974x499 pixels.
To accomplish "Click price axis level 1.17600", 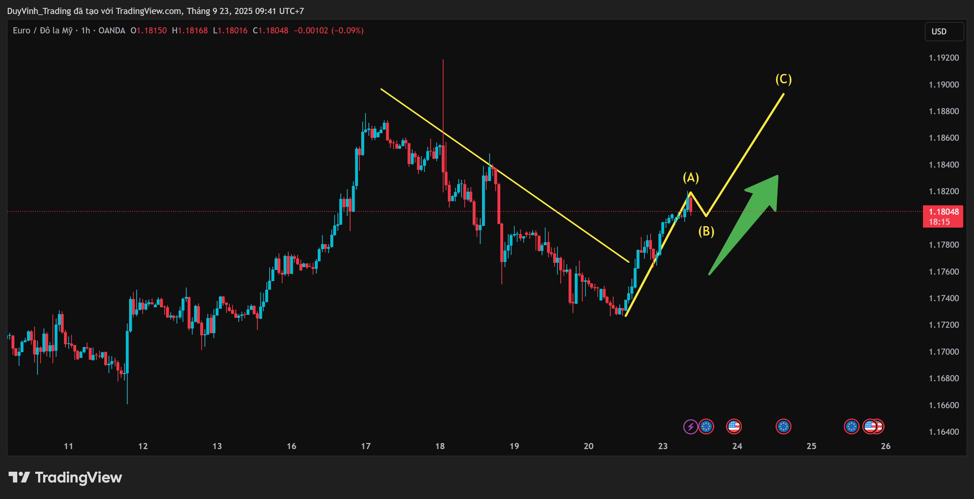I will pos(944,272).
